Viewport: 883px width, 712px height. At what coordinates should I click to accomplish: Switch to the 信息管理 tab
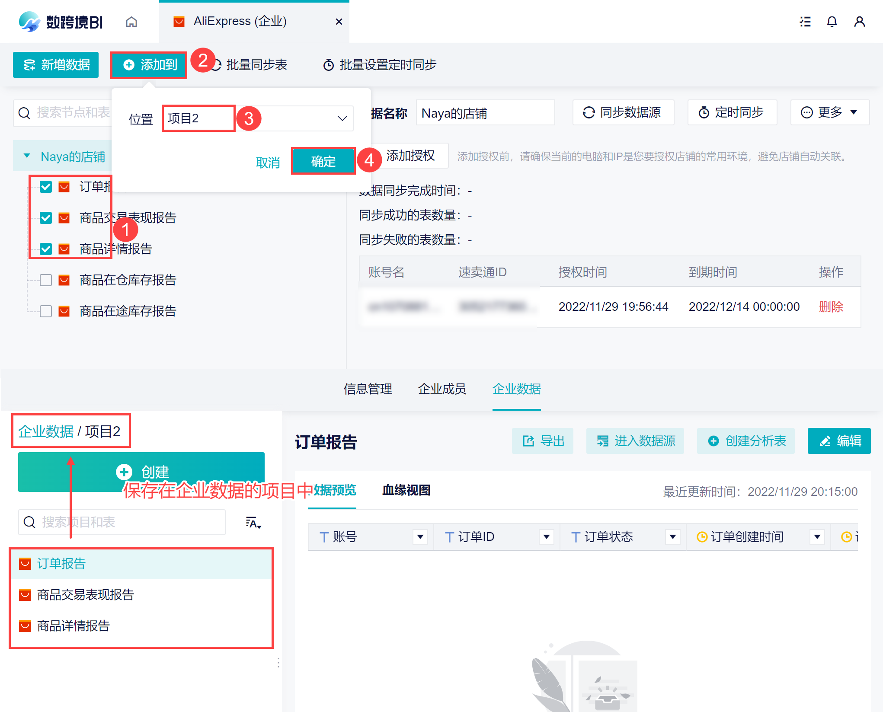point(368,389)
